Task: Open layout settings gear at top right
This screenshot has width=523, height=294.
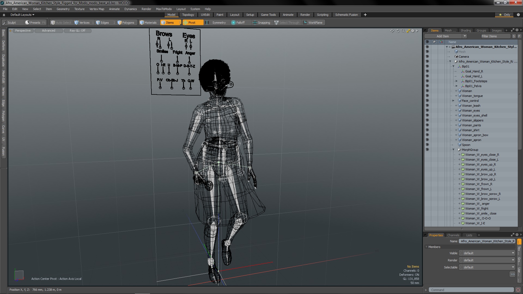Action: click(518, 15)
